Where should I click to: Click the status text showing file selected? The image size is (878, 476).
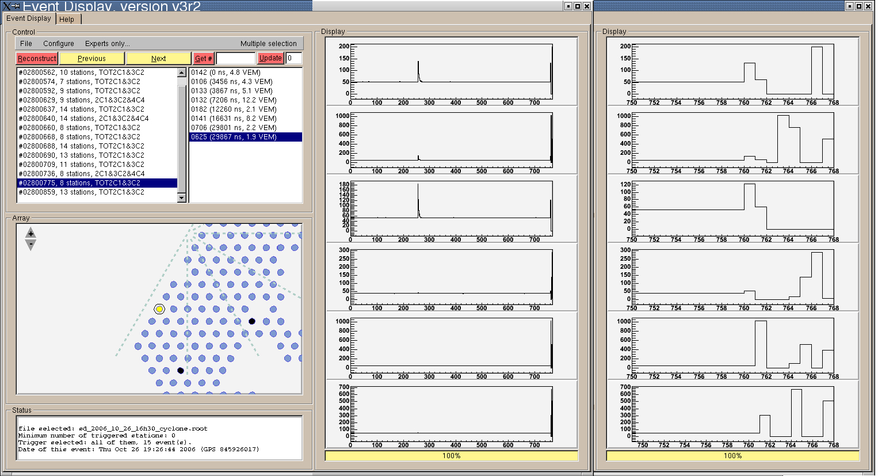click(x=113, y=429)
